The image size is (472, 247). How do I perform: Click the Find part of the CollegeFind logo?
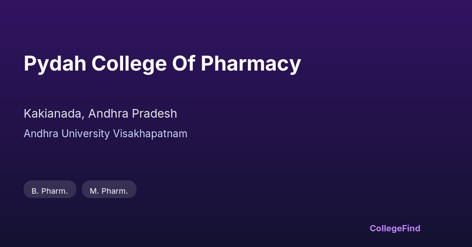point(412,228)
